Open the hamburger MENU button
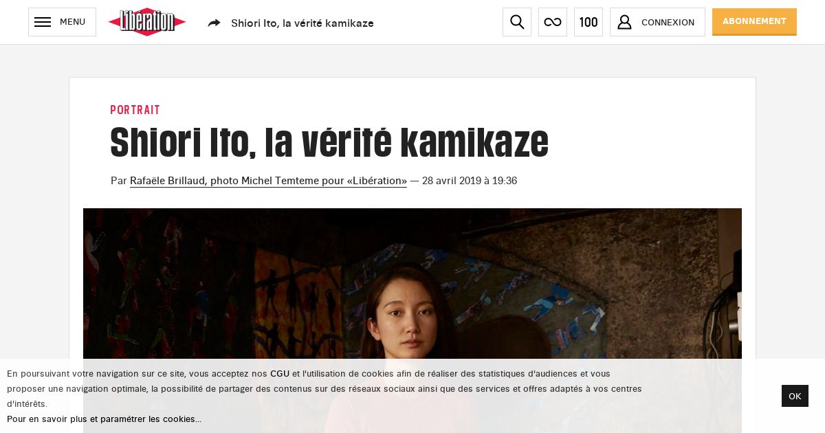This screenshot has height=433, width=825. (x=62, y=22)
